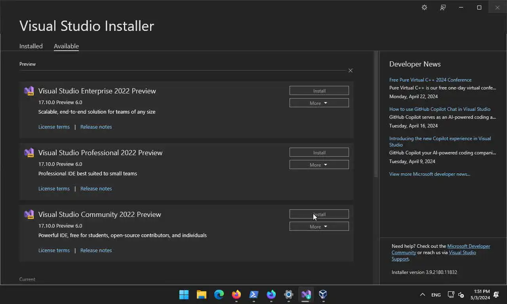Install Visual Studio Enterprise 2022 Preview
This screenshot has width=507, height=304.
(x=319, y=91)
